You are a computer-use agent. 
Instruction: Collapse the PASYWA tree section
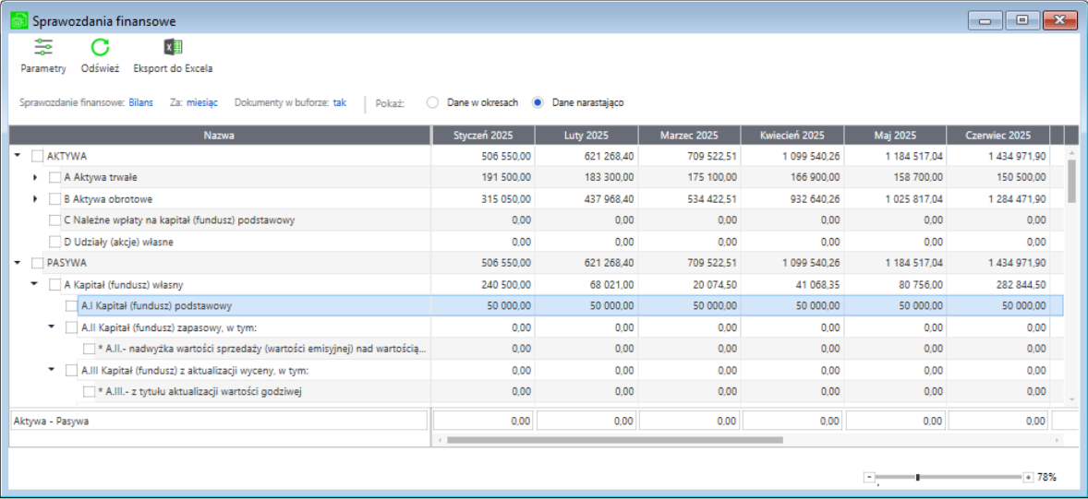point(18,263)
